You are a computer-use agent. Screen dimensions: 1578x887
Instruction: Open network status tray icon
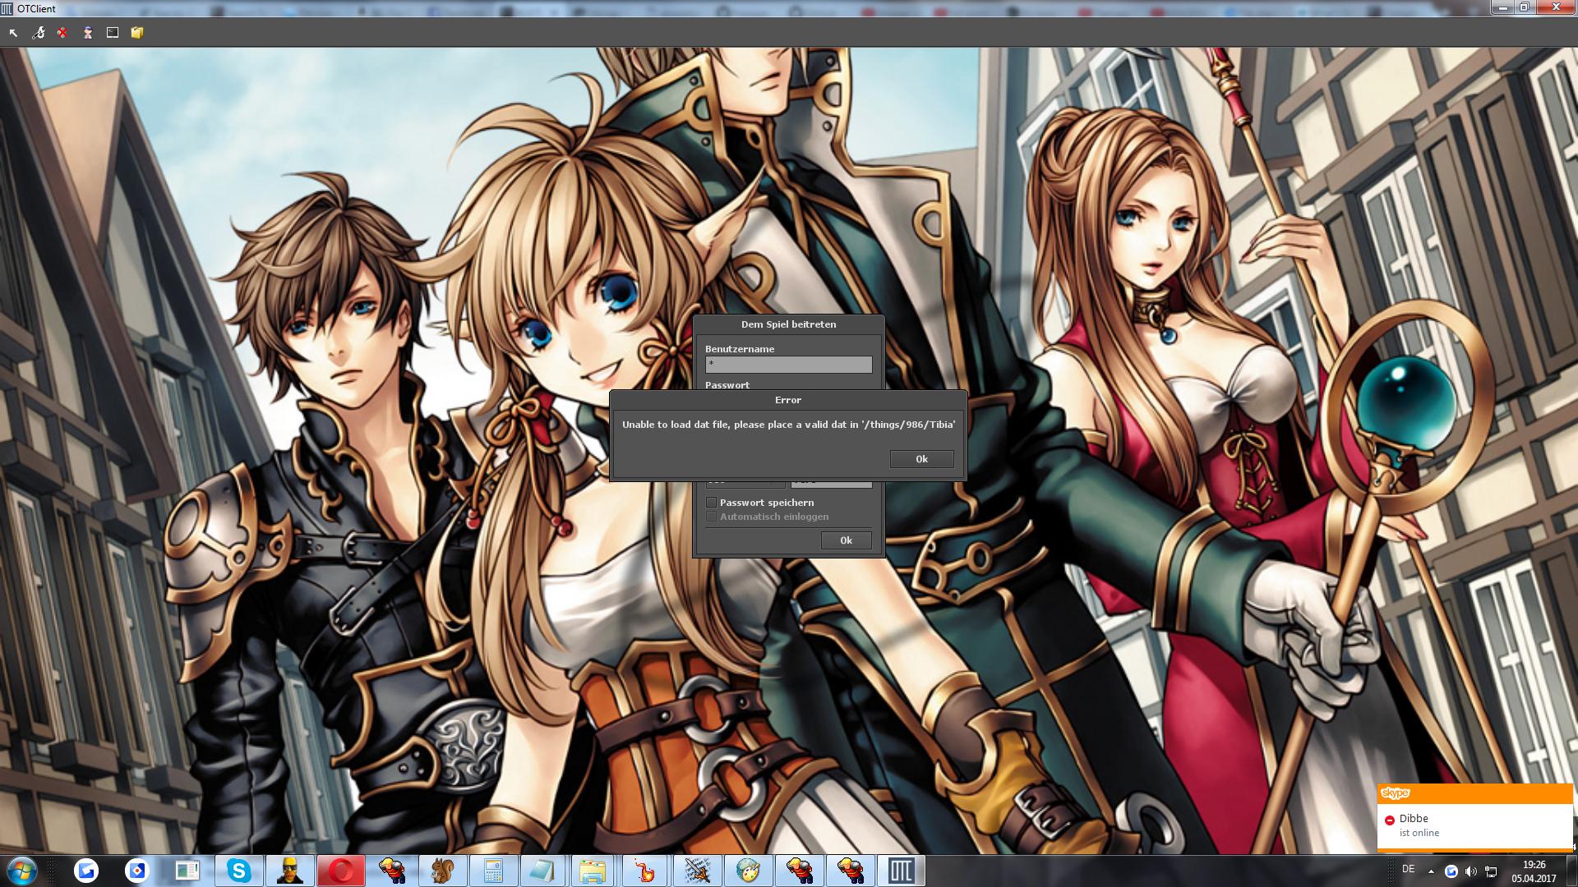[x=1490, y=871]
